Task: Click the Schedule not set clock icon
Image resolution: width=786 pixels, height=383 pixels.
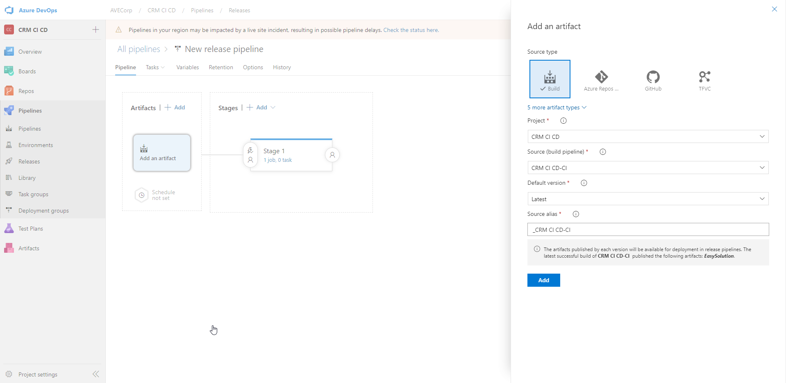Action: (141, 195)
